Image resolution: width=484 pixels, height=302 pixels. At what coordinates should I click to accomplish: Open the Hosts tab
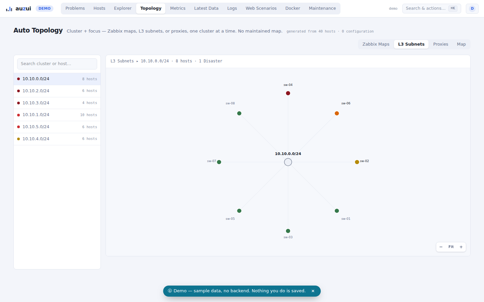click(x=99, y=8)
